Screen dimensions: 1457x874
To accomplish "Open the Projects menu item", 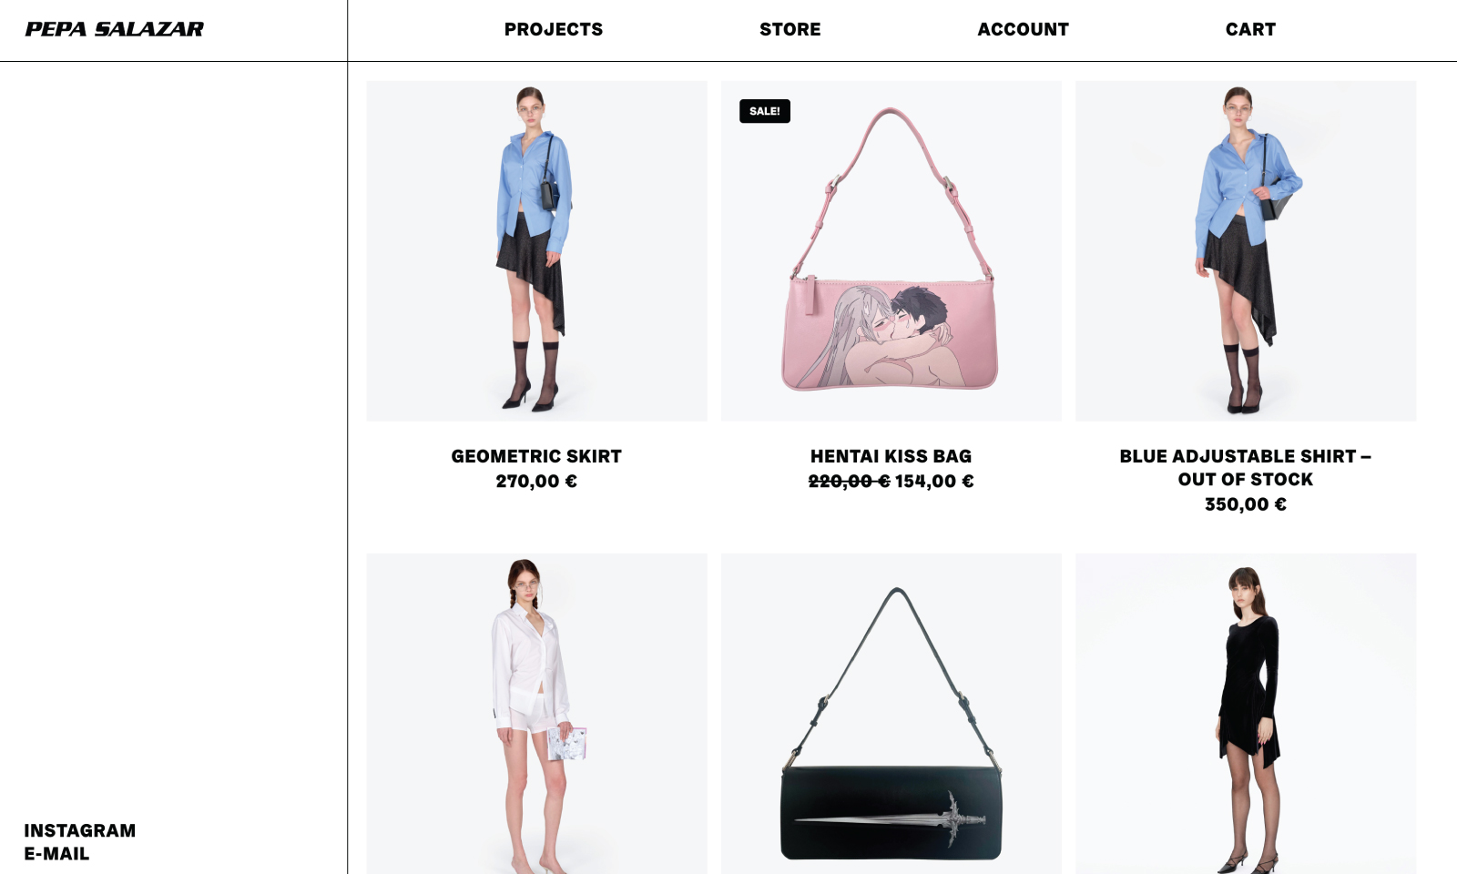I will coord(554,29).
